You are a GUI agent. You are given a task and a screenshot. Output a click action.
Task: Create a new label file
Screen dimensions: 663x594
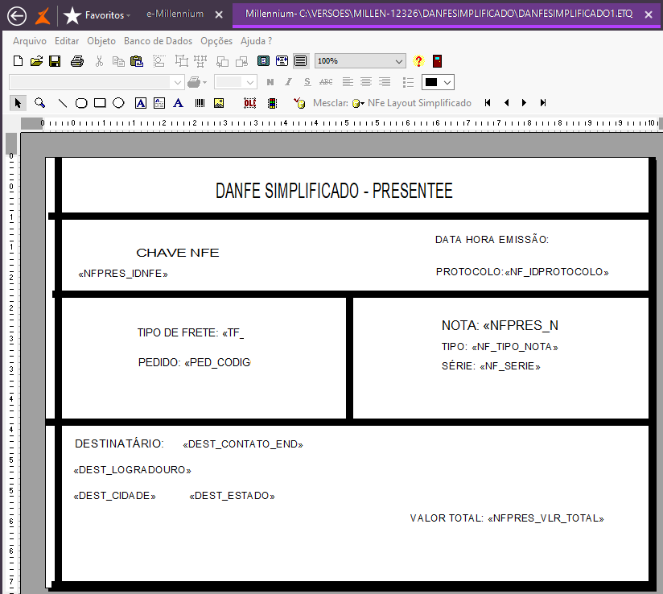18,61
